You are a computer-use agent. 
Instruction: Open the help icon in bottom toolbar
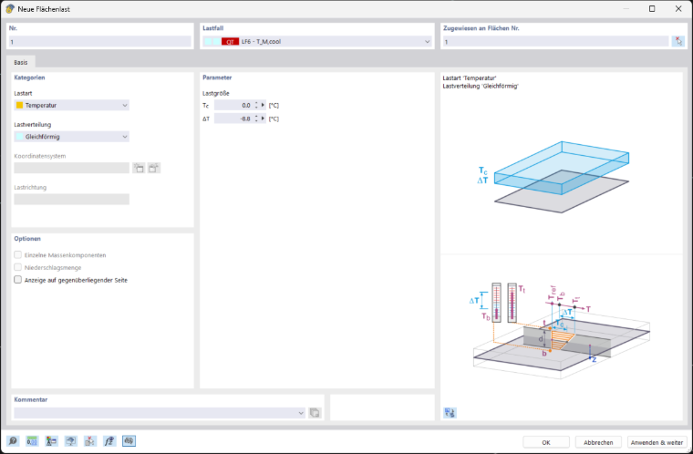tap(13, 440)
